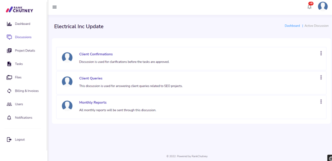This screenshot has width=332, height=161.
Task: Select Logout in the sidebar
Action: coord(20,140)
